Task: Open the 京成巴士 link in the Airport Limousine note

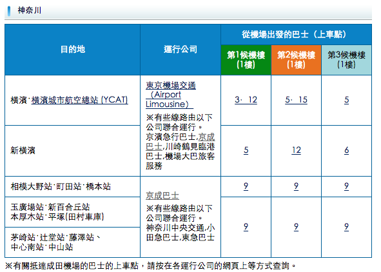Action: pos(181,142)
